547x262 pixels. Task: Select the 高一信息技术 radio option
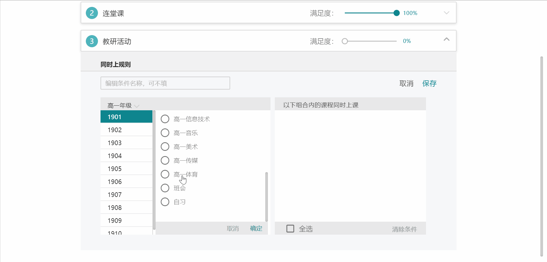point(165,119)
